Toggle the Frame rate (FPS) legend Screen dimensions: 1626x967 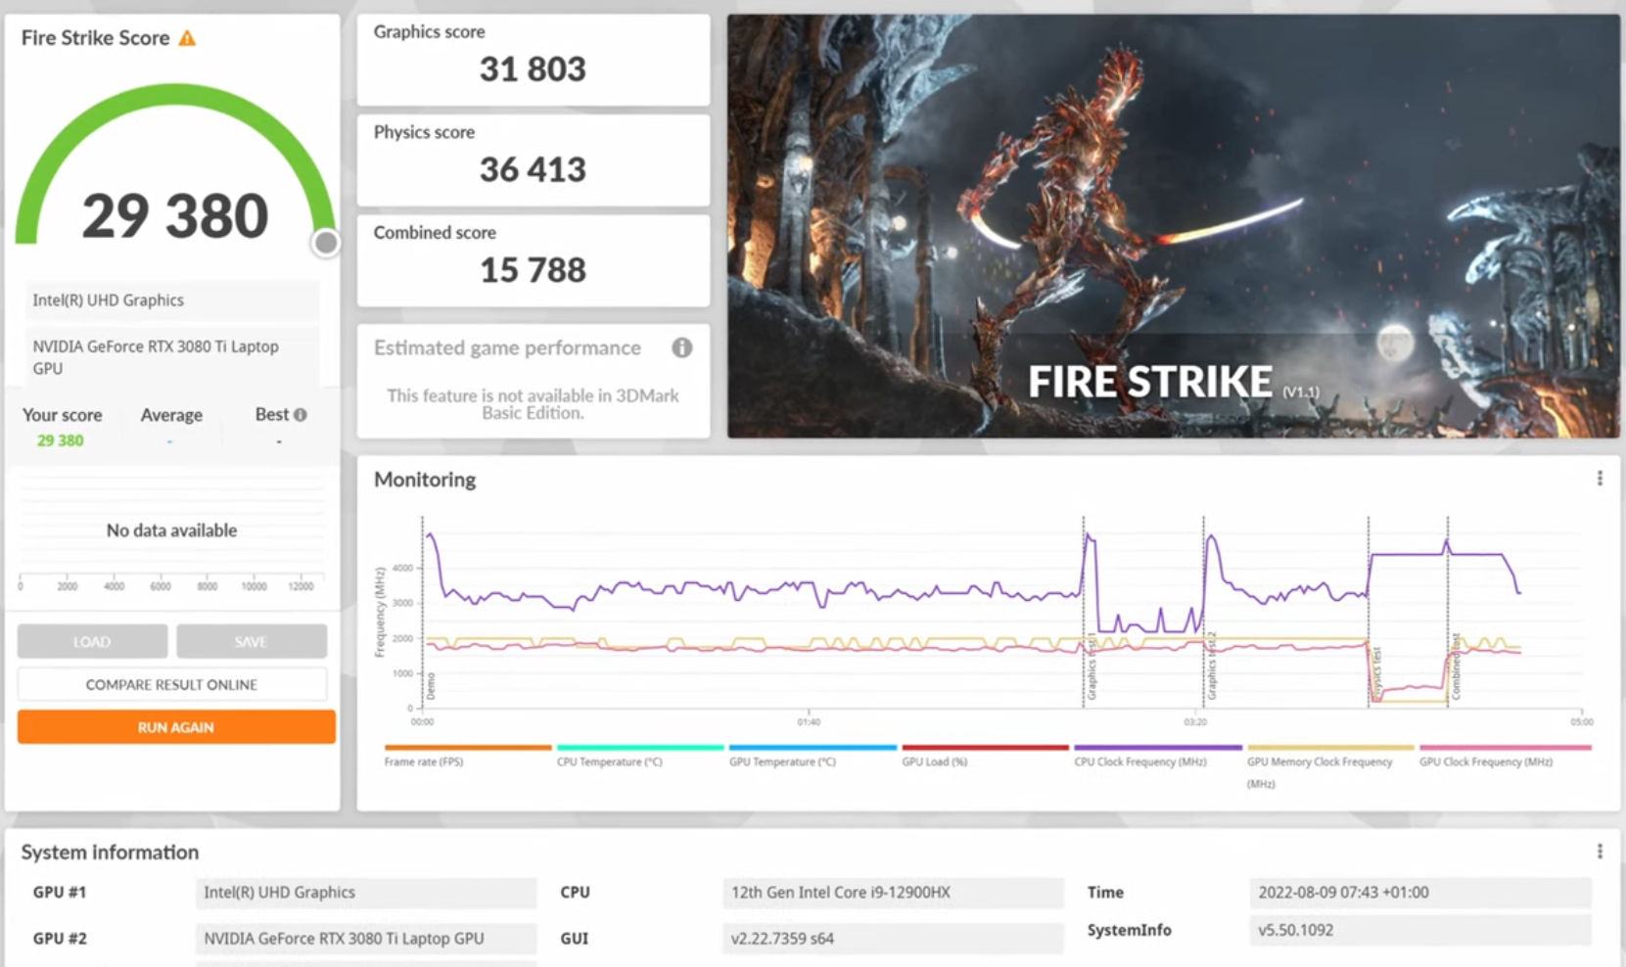pyautogui.click(x=468, y=756)
